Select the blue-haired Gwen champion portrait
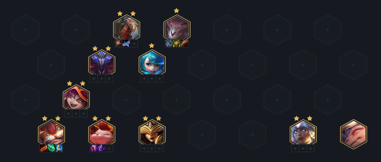Viewport: 381px width, 162px height. 152,62
